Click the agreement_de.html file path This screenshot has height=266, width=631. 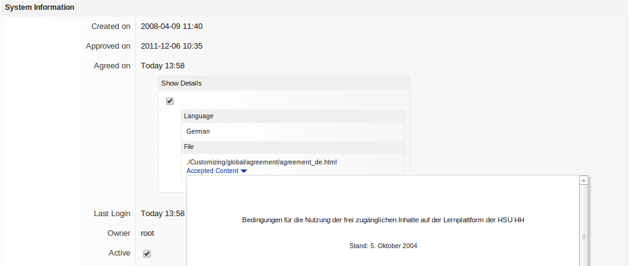pyautogui.click(x=261, y=162)
